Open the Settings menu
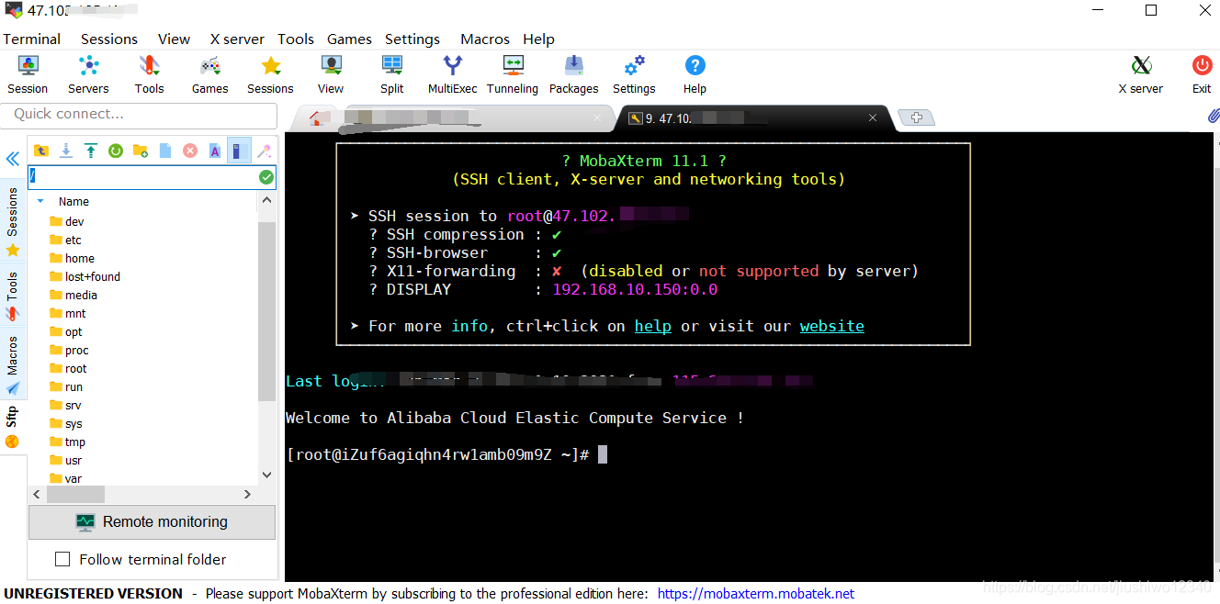Screen dimensions: 1220x604 click(412, 39)
